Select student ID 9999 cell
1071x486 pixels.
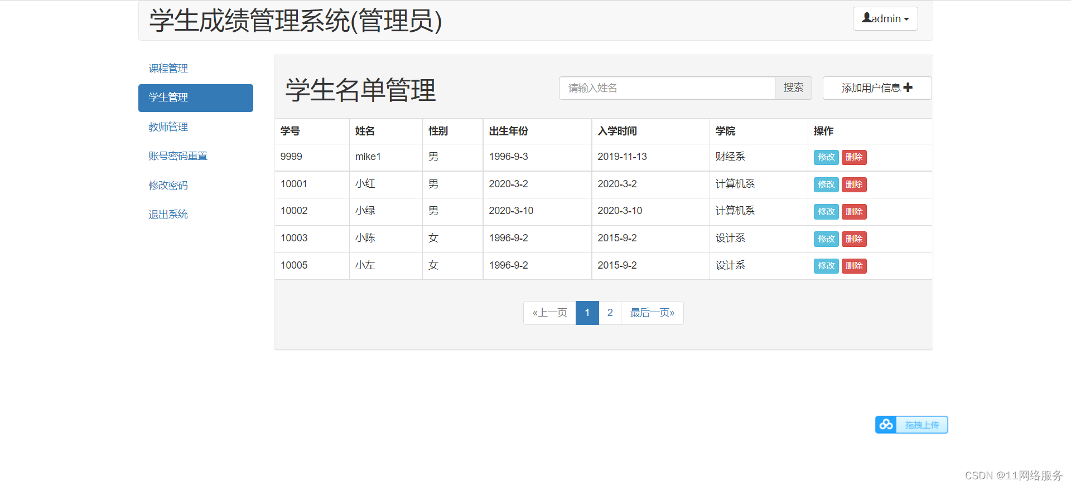312,157
